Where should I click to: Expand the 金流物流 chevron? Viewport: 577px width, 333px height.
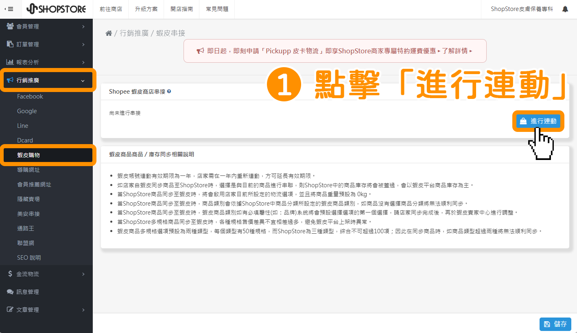(83, 274)
